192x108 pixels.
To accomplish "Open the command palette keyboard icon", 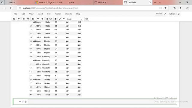I will pos(87,19).
